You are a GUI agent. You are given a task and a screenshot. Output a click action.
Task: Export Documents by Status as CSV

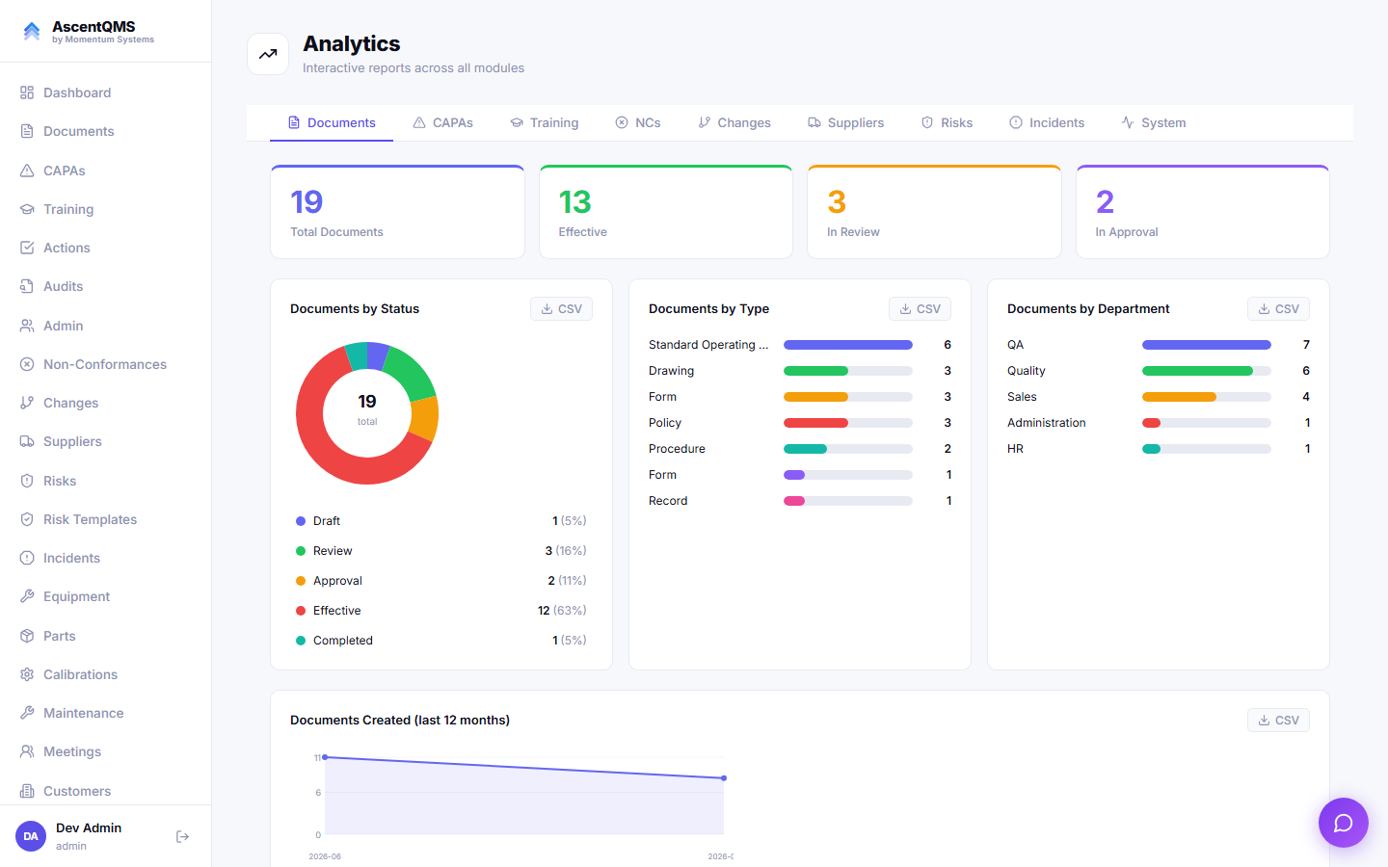(562, 309)
